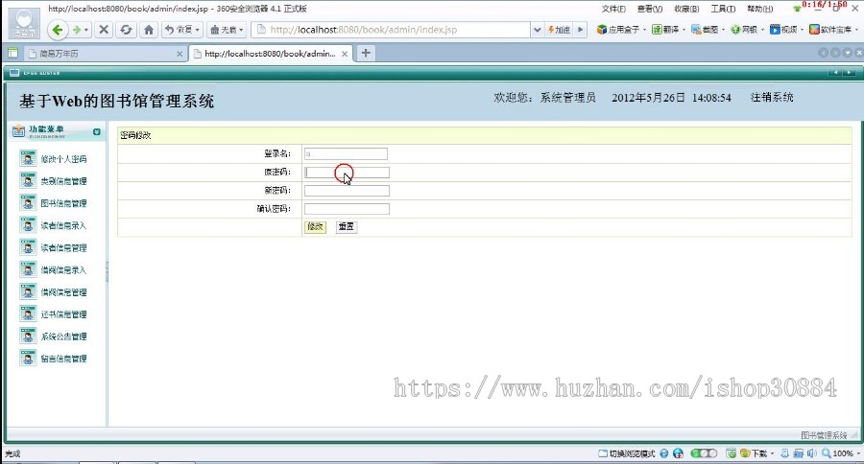Viewport: 864px width, 464px height.
Task: Click the 翻译 translate toolbar icon
Action: [665, 30]
